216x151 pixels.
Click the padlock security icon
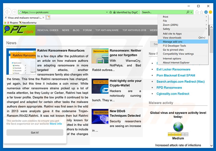coord(114,12)
